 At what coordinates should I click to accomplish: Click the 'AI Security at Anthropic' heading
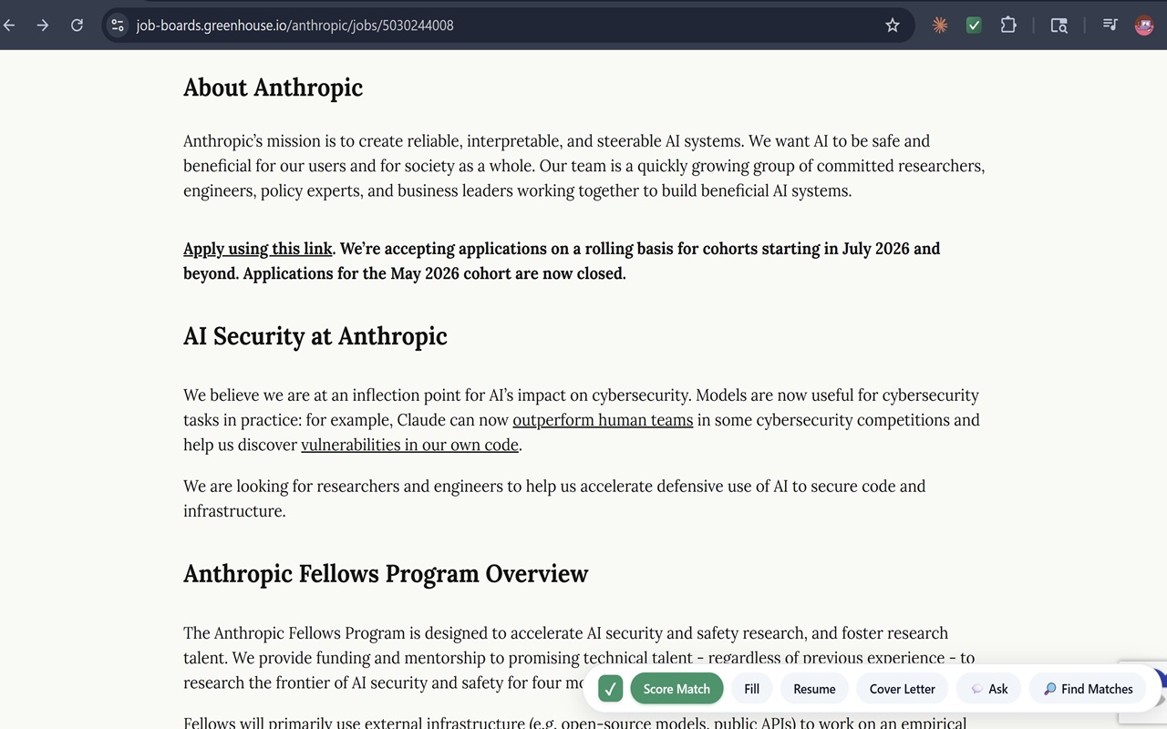click(315, 336)
